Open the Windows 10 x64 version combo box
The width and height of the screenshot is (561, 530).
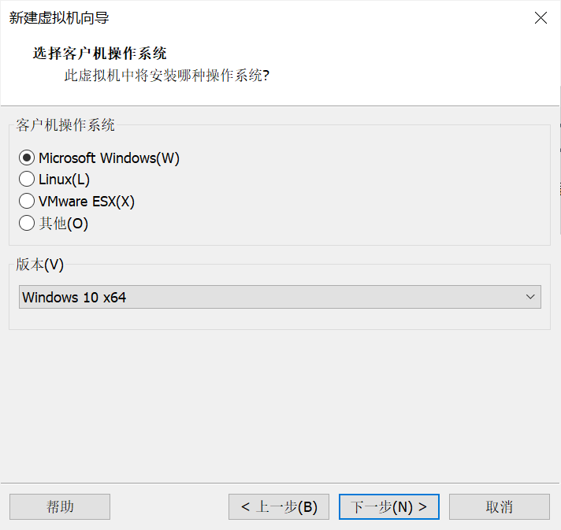tap(268, 297)
